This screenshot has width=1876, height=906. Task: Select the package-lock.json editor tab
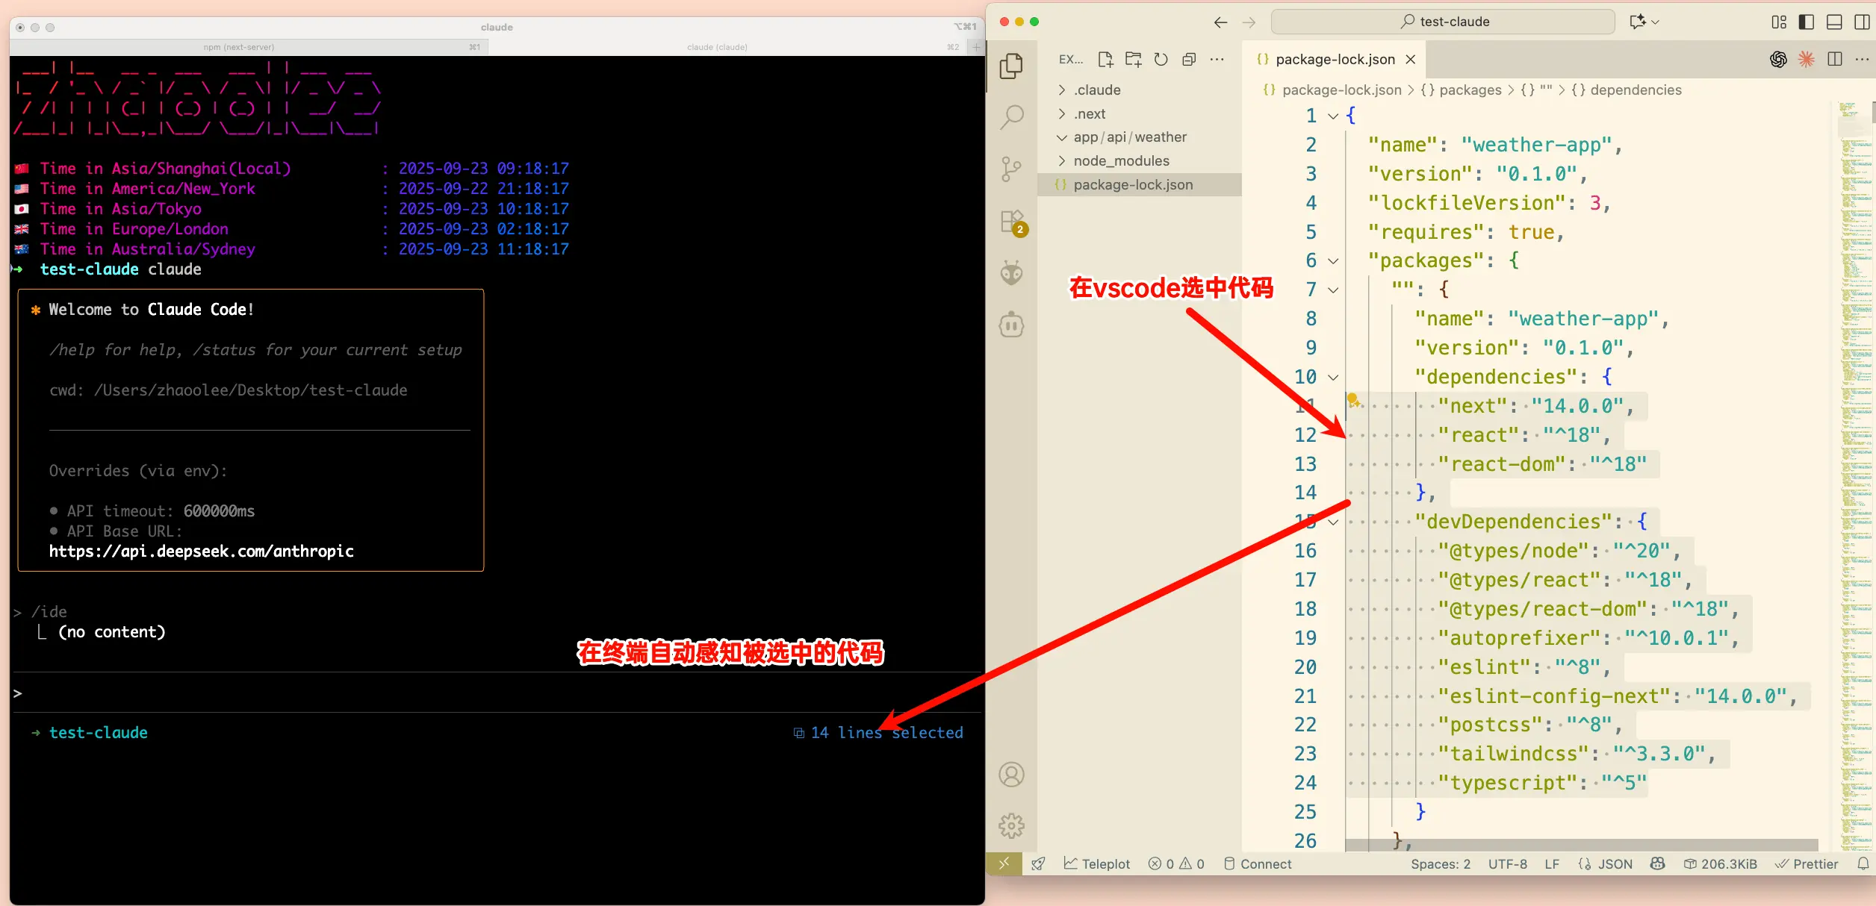(x=1334, y=60)
